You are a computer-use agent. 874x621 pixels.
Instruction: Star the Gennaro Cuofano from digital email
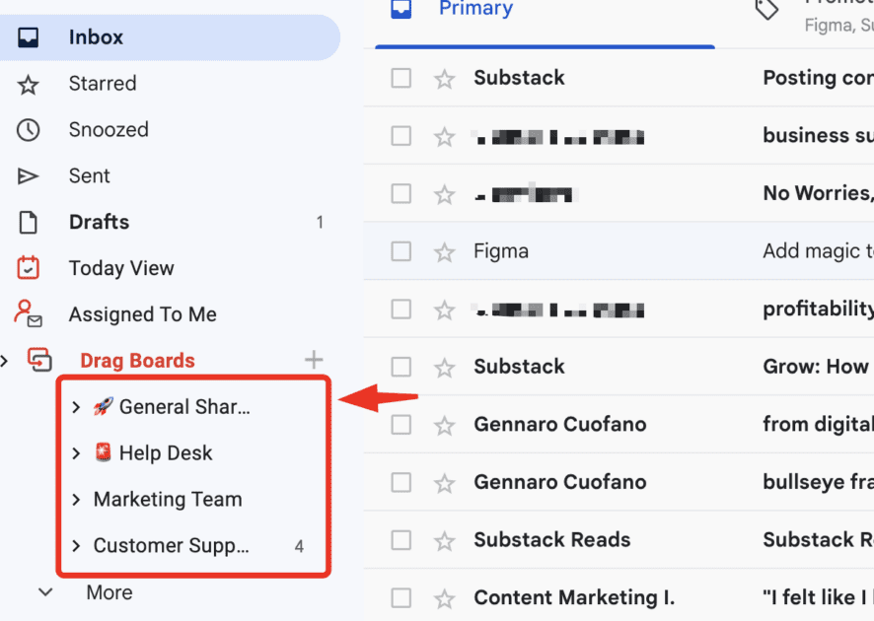pos(444,426)
